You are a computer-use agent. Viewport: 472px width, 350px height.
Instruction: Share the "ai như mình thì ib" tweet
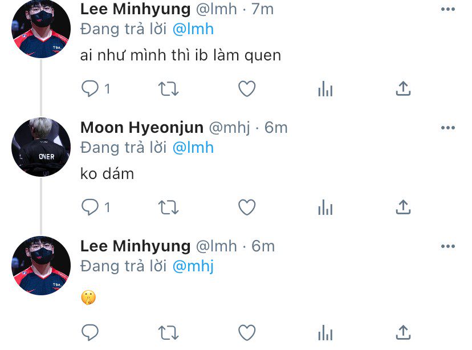[403, 88]
